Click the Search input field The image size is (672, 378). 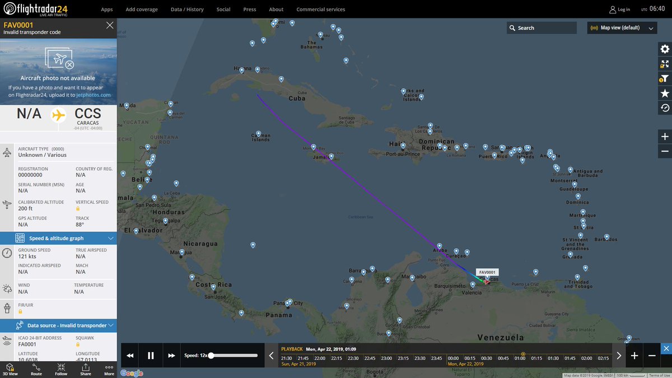click(x=542, y=28)
